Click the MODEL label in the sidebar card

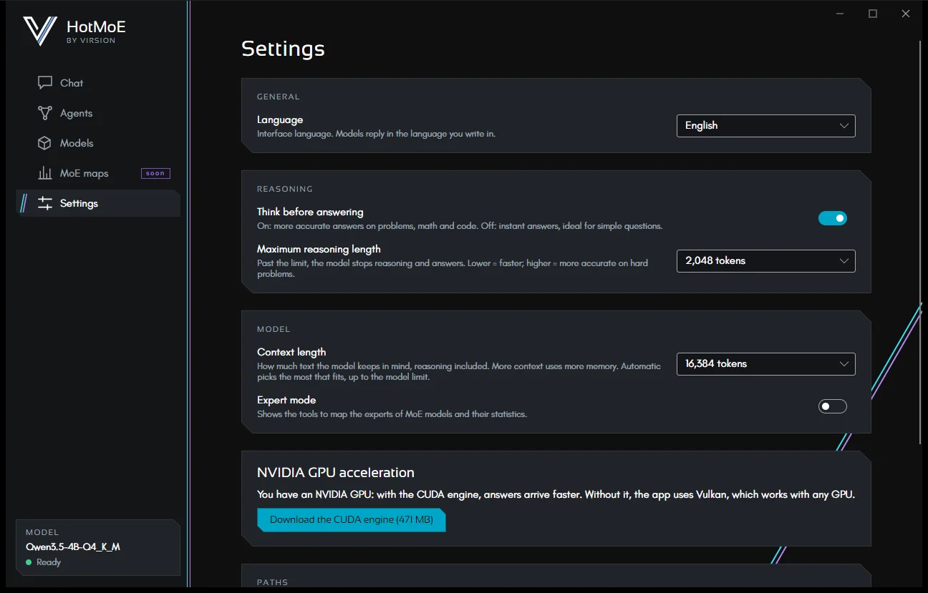tap(42, 533)
